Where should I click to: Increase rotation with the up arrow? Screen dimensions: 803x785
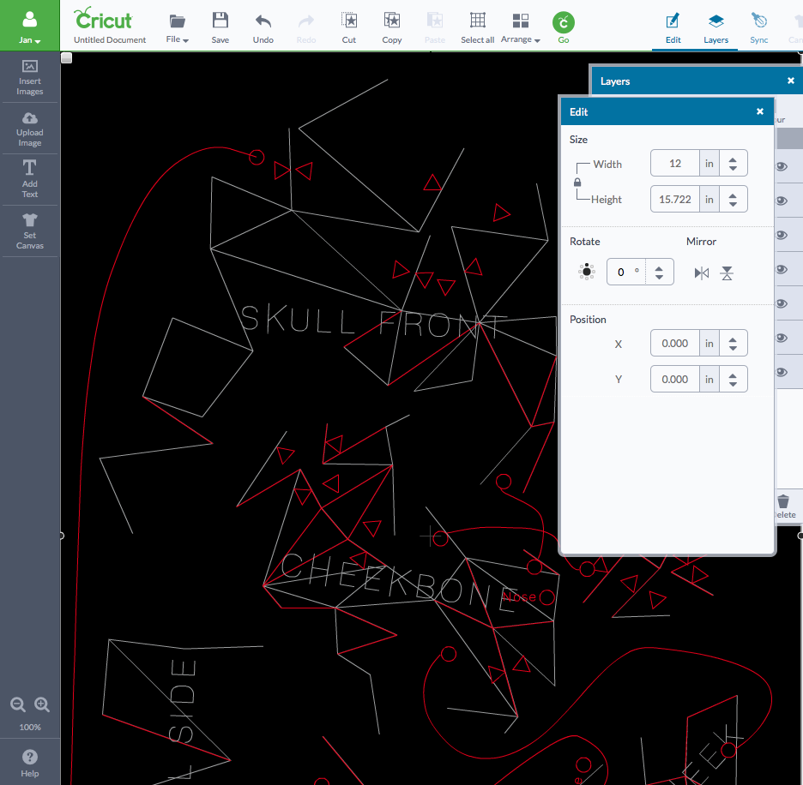click(659, 268)
